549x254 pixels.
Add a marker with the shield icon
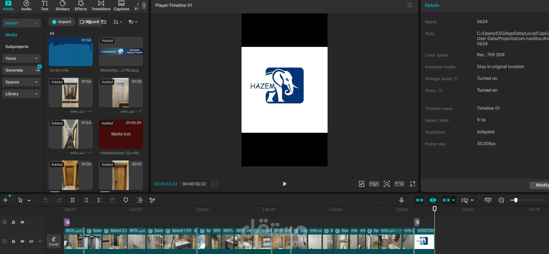(x=126, y=200)
